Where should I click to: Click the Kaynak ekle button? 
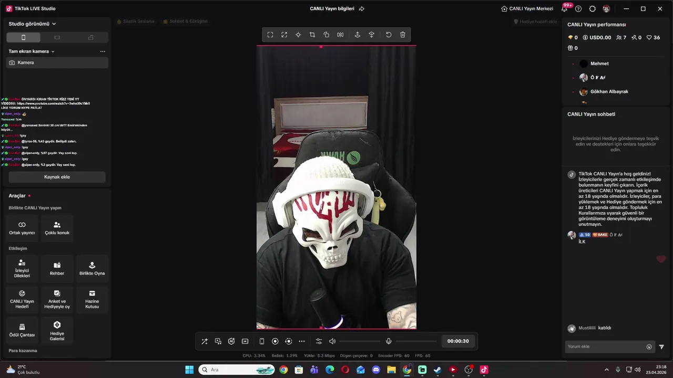point(57,177)
